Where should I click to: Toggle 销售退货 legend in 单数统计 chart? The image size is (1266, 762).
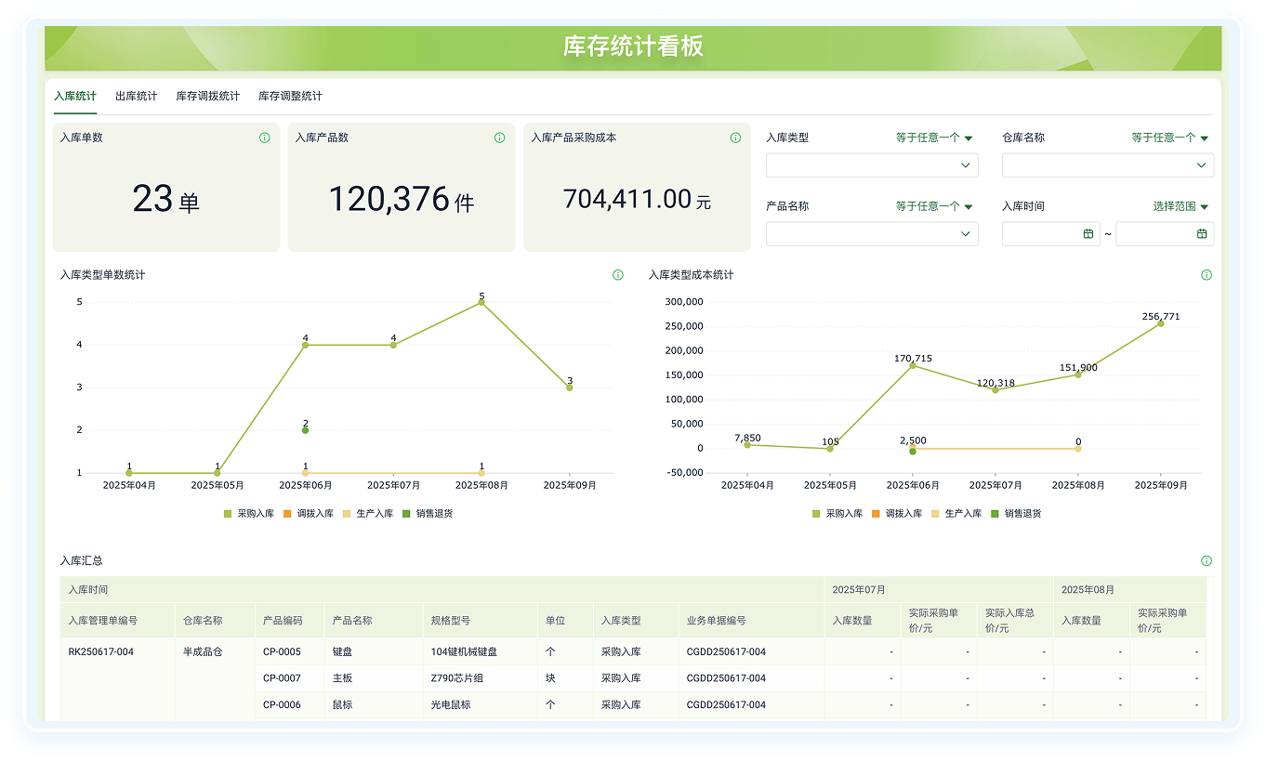click(428, 513)
